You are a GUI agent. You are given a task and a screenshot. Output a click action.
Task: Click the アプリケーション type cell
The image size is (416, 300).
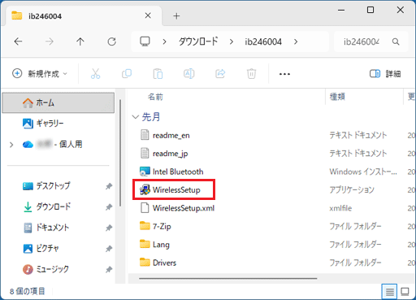[352, 189]
